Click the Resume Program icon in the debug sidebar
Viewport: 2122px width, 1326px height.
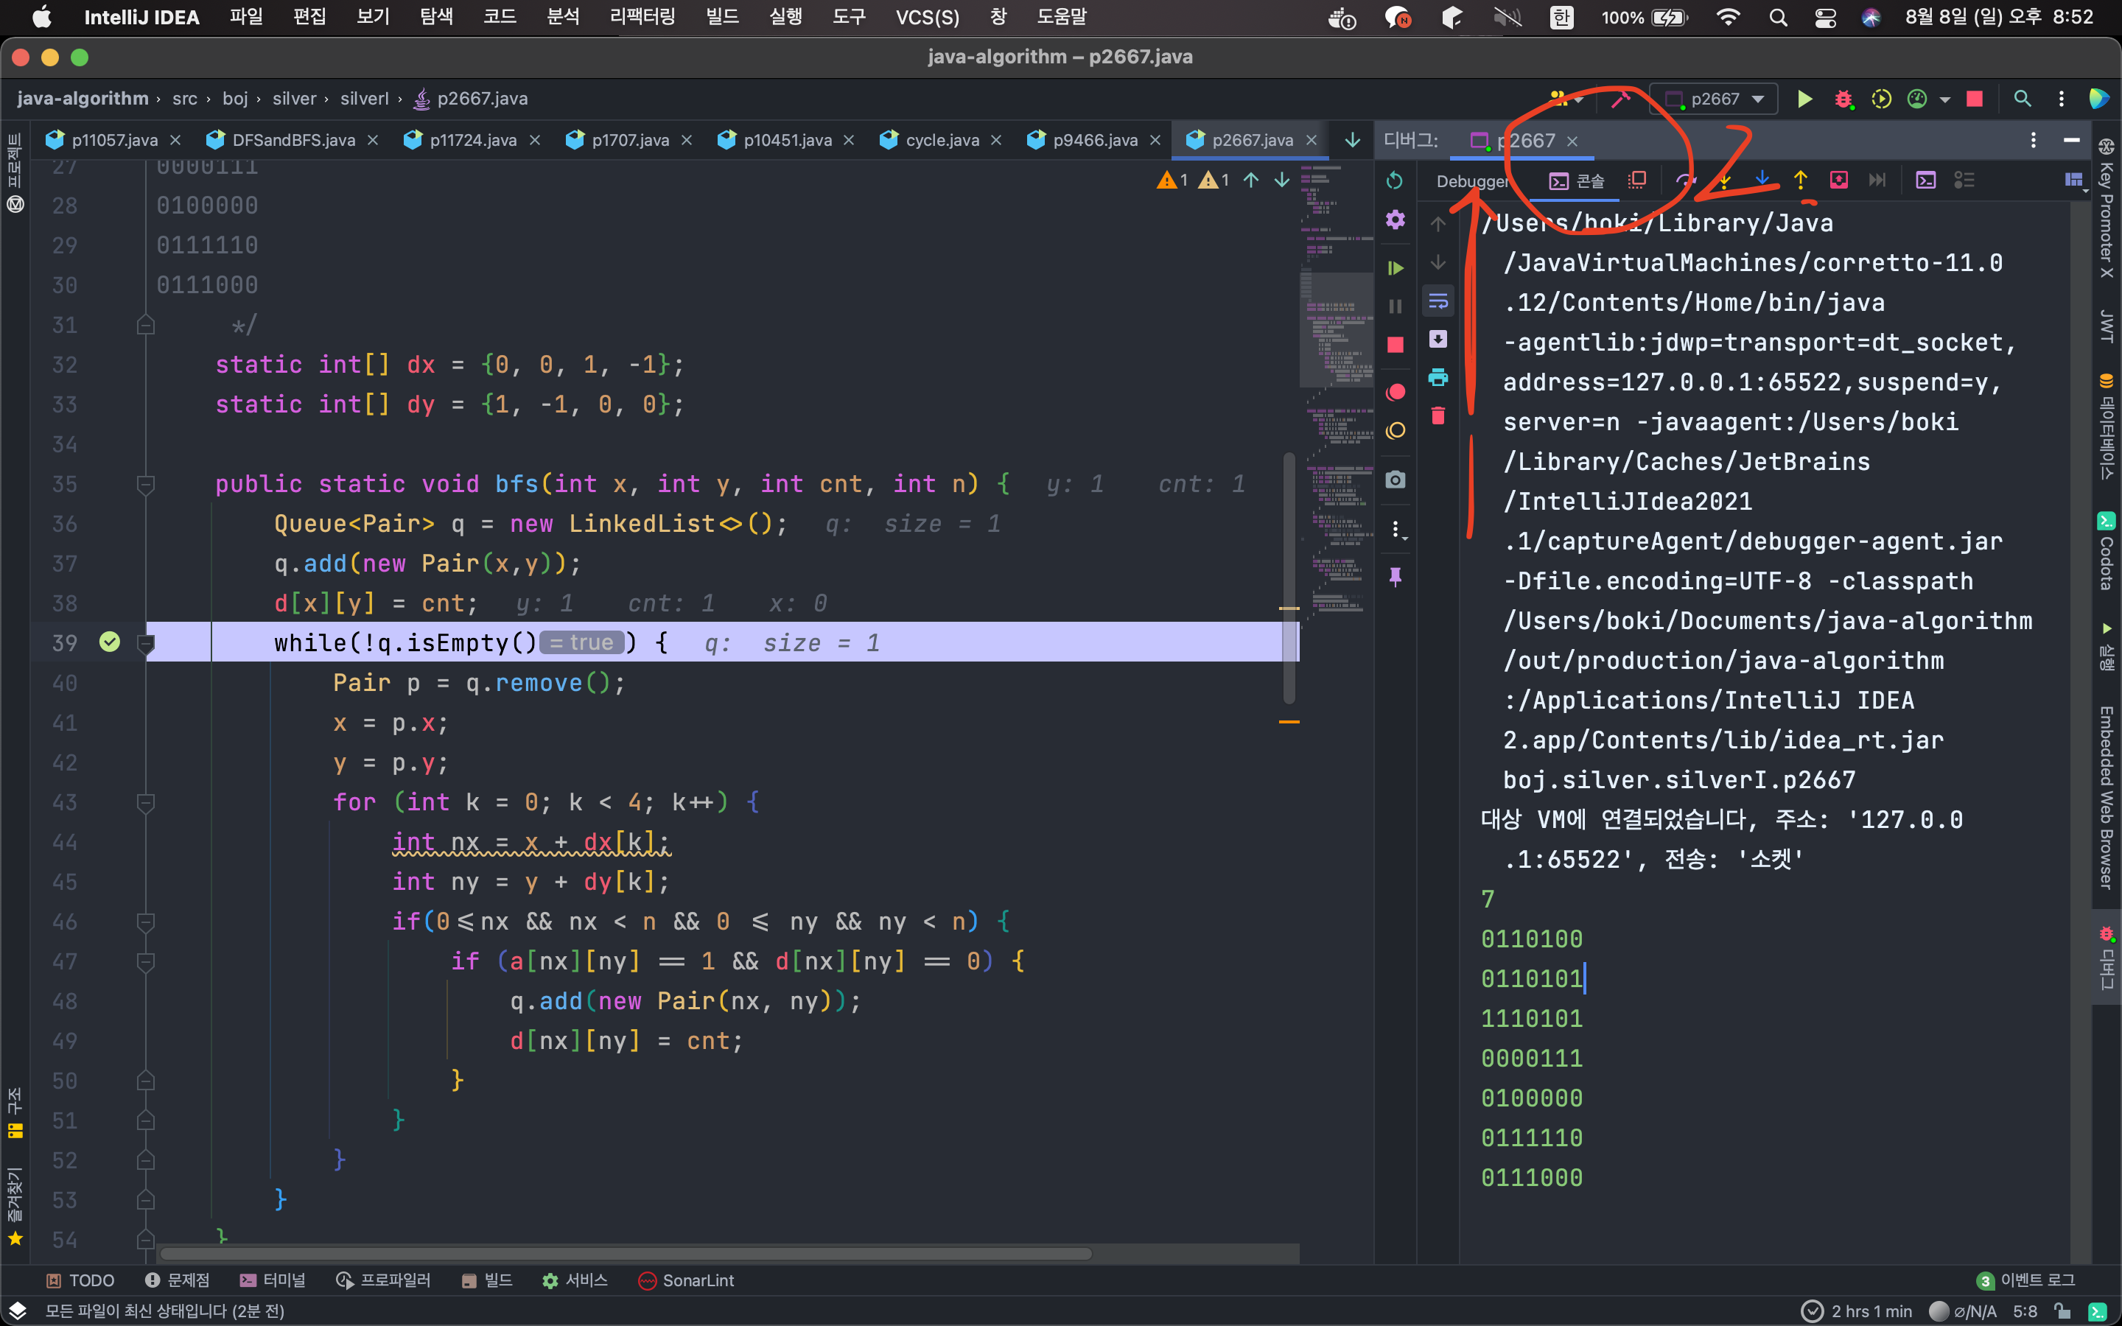[x=1395, y=267]
